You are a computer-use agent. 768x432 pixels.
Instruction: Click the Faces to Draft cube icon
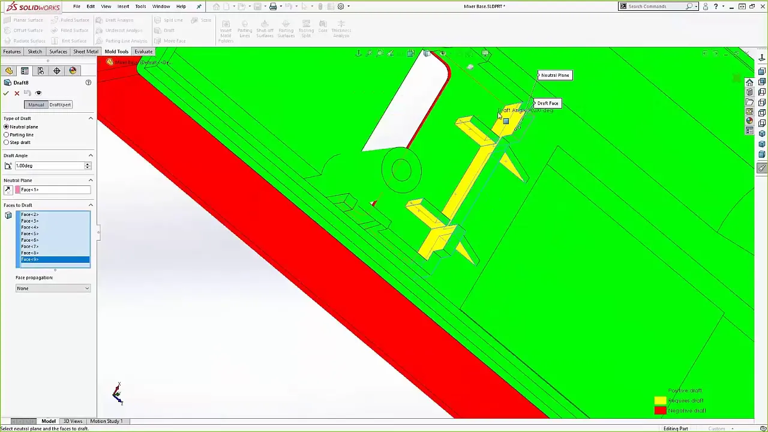pos(8,215)
